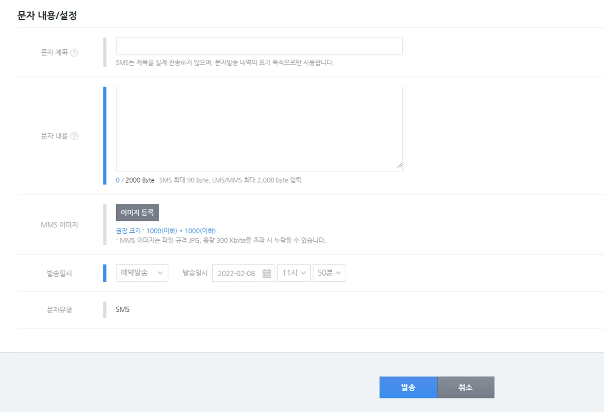Click the 문자유형 row label

coord(59,310)
